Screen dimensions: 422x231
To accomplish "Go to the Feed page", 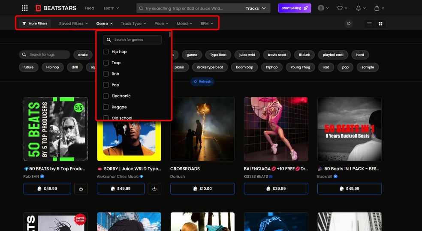I will click(x=89, y=8).
